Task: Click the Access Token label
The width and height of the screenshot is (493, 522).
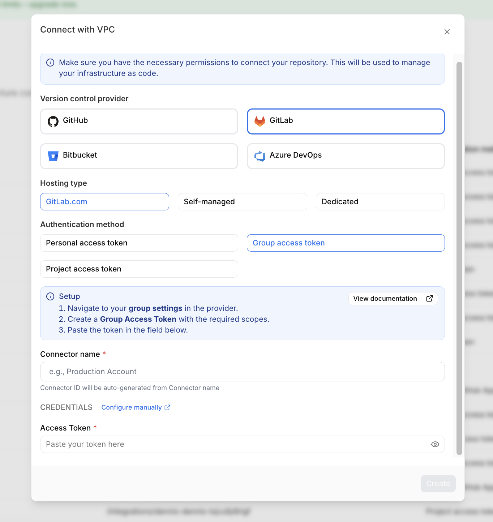Action: pyautogui.click(x=65, y=428)
